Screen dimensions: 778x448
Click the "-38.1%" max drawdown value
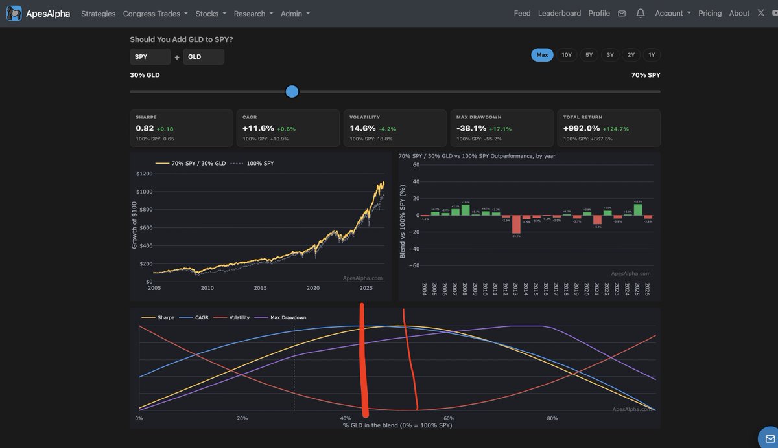(x=471, y=128)
